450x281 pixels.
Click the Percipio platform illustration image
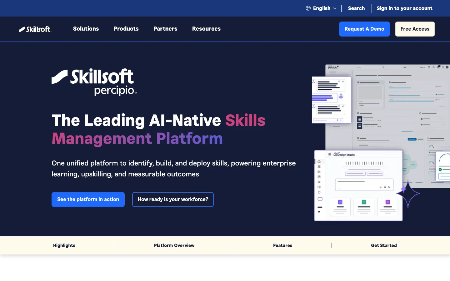click(381, 143)
